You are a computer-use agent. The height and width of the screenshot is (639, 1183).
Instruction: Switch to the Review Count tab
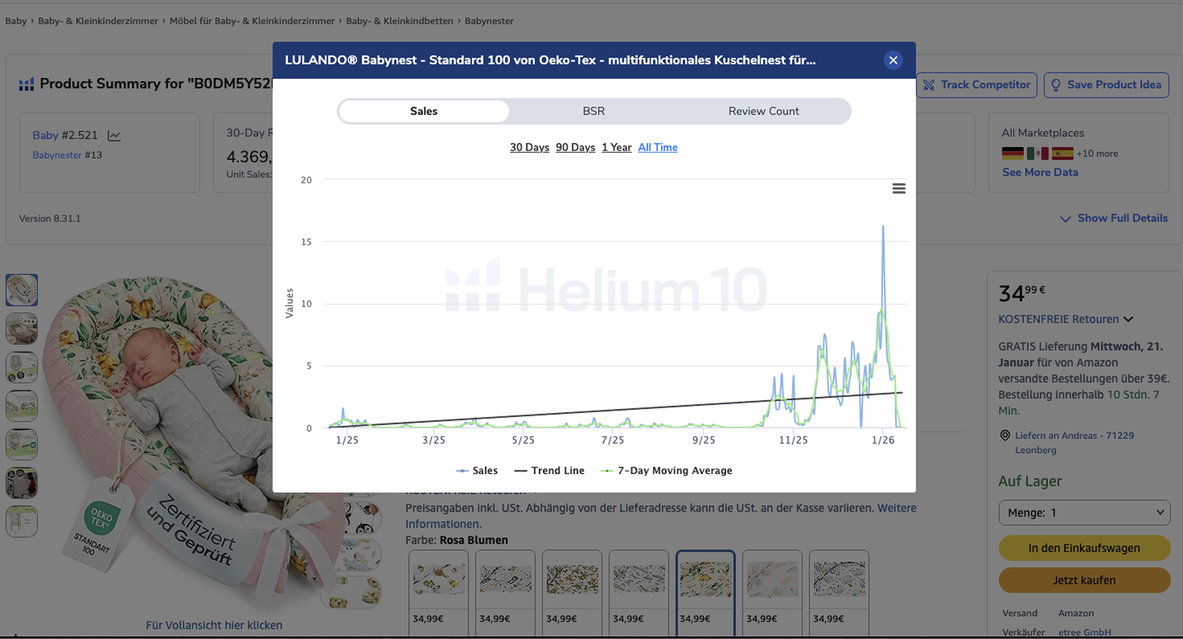(763, 111)
